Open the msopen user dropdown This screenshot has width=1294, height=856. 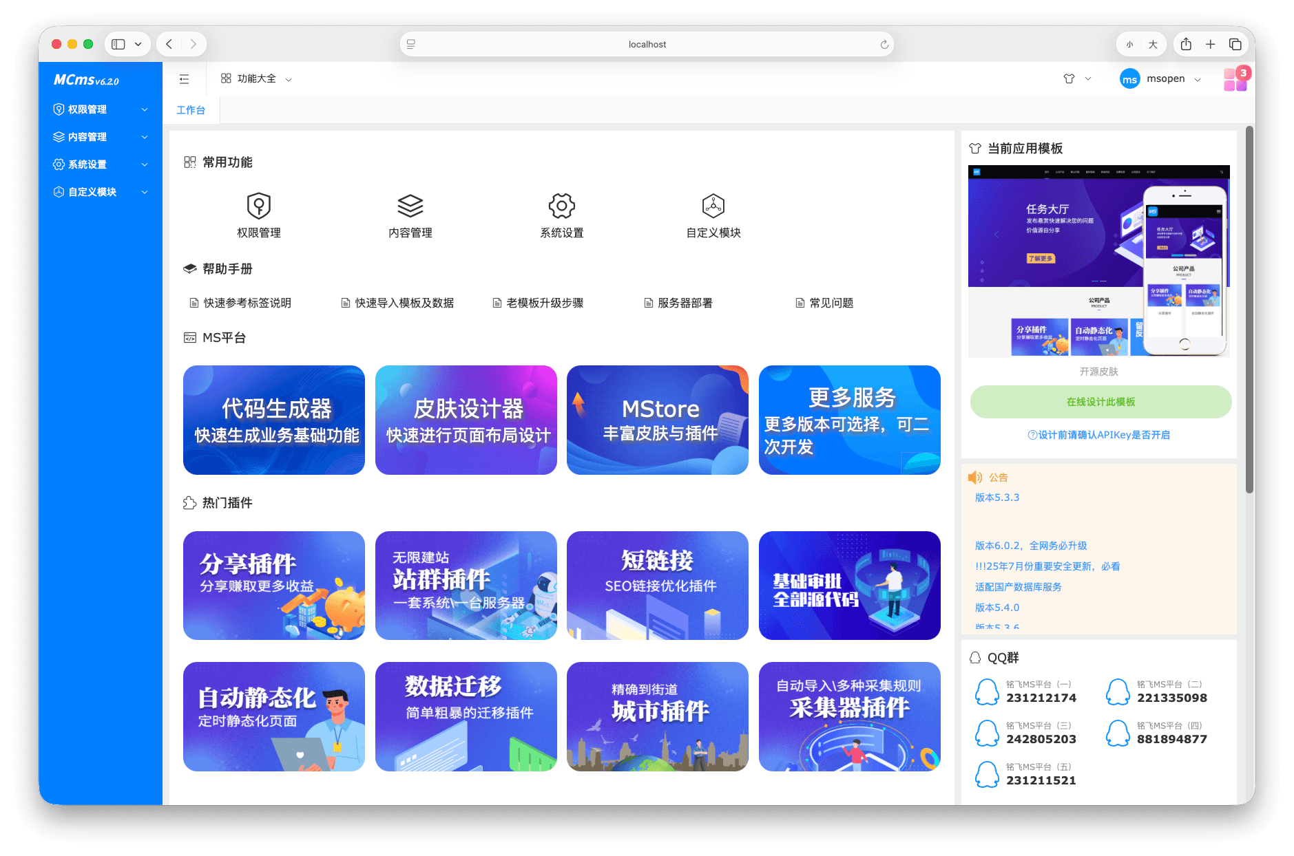pos(1160,79)
